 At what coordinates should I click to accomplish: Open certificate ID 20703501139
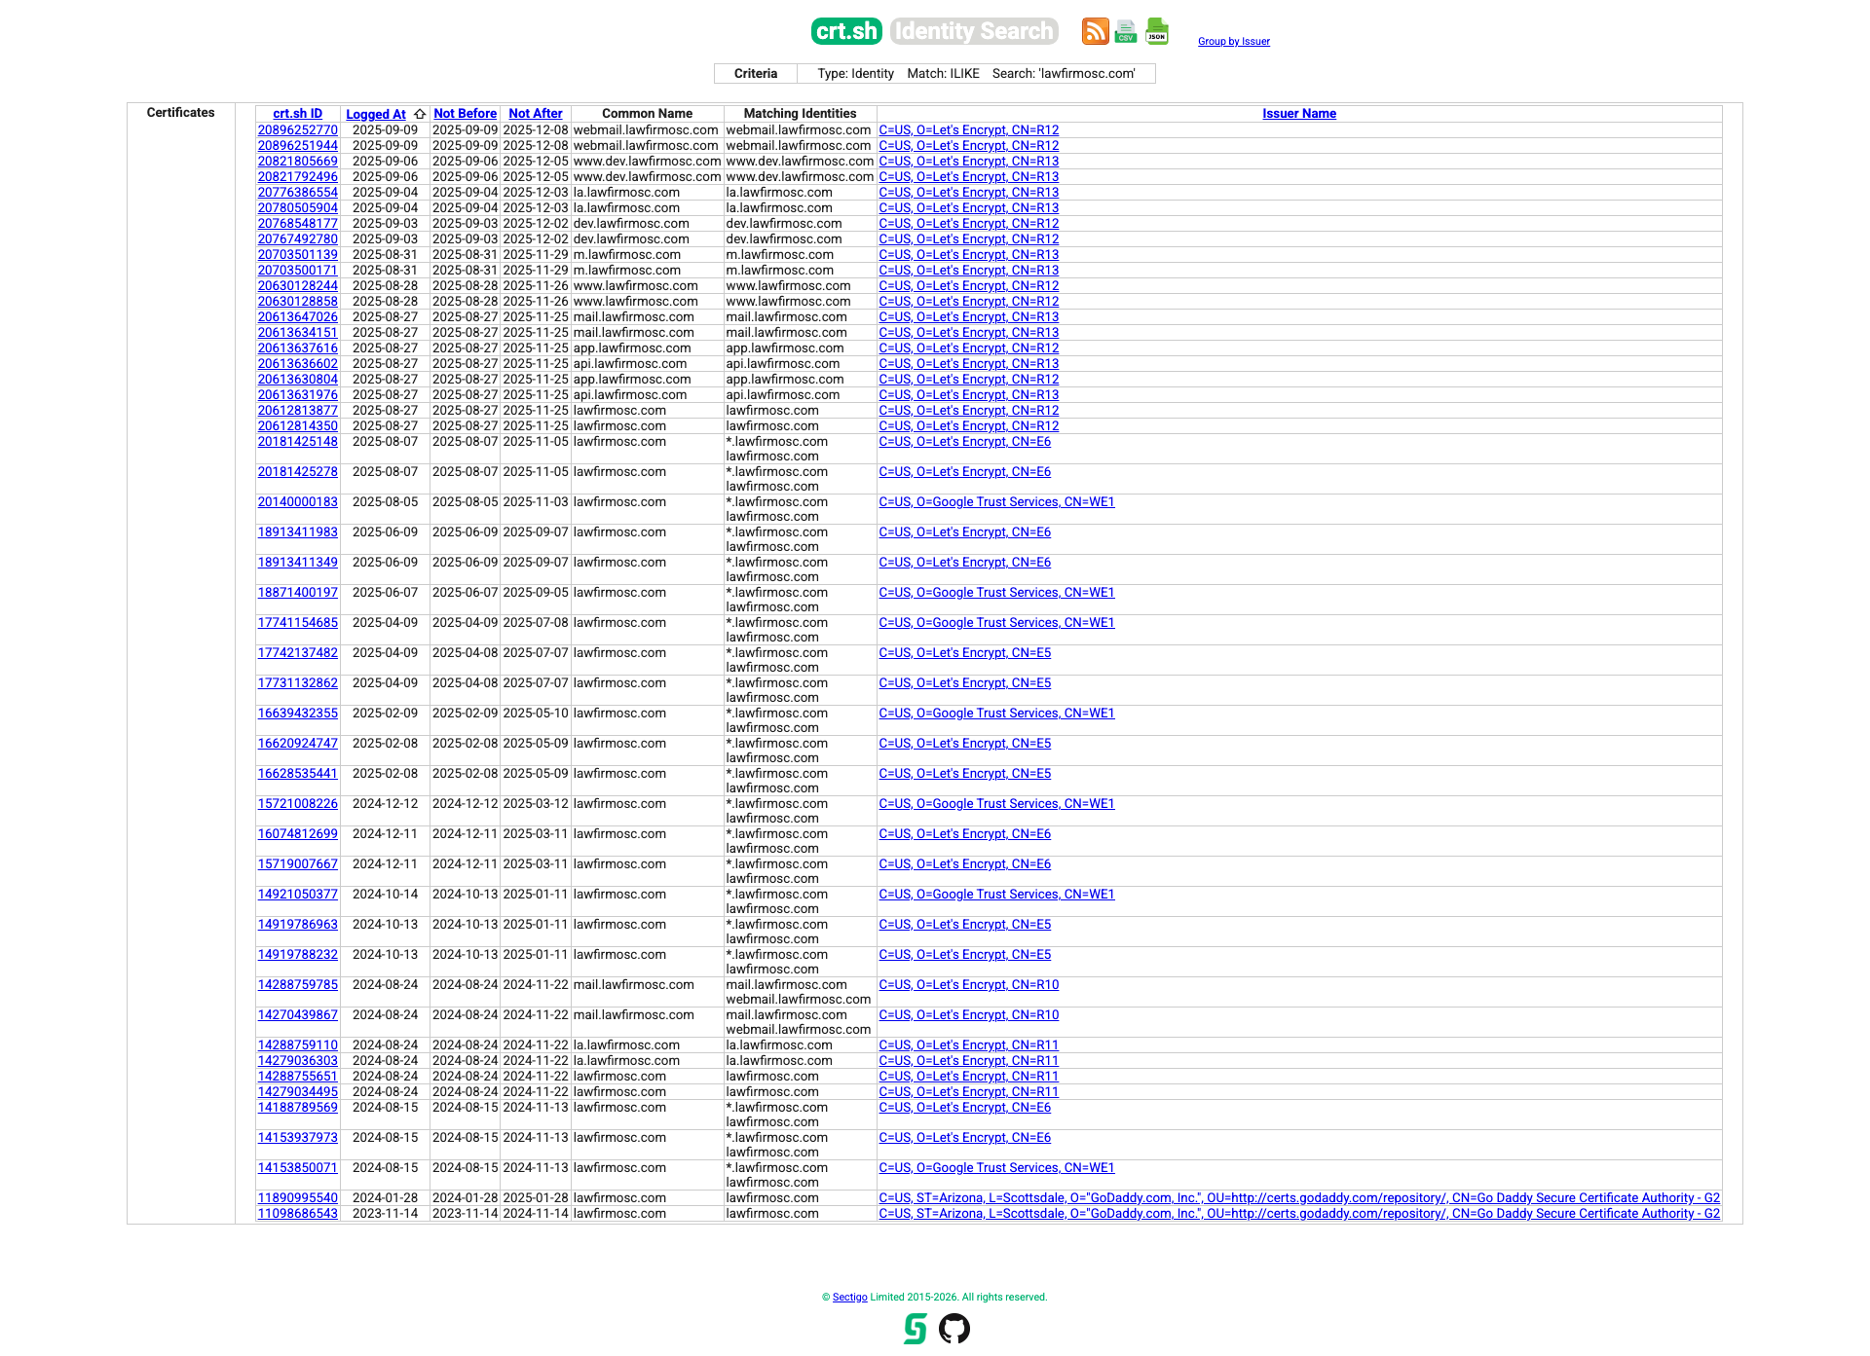click(297, 254)
